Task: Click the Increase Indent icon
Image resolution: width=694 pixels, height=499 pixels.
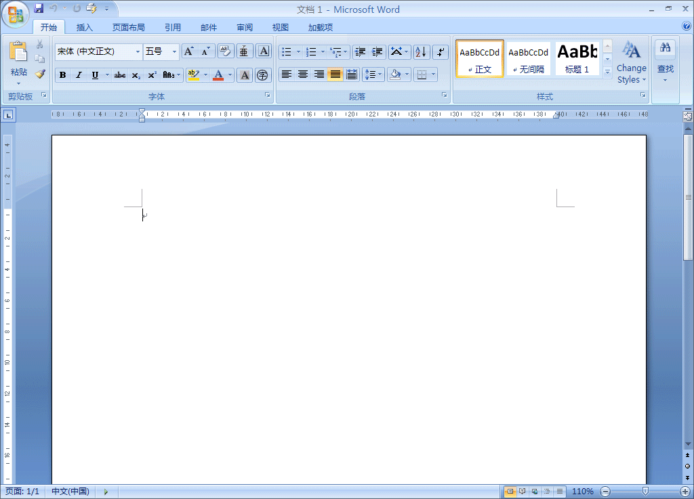Action: 377,52
